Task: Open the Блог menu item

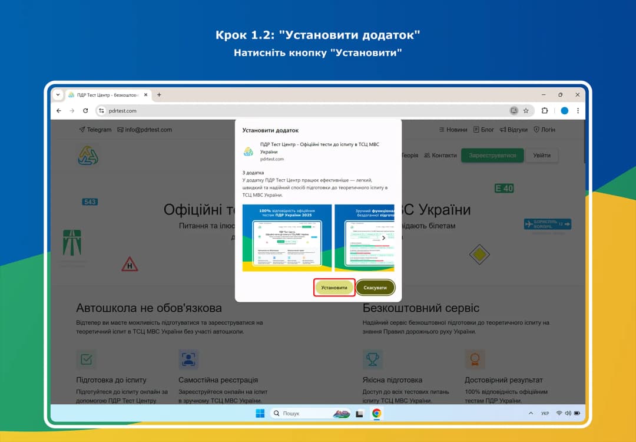Action: [483, 130]
